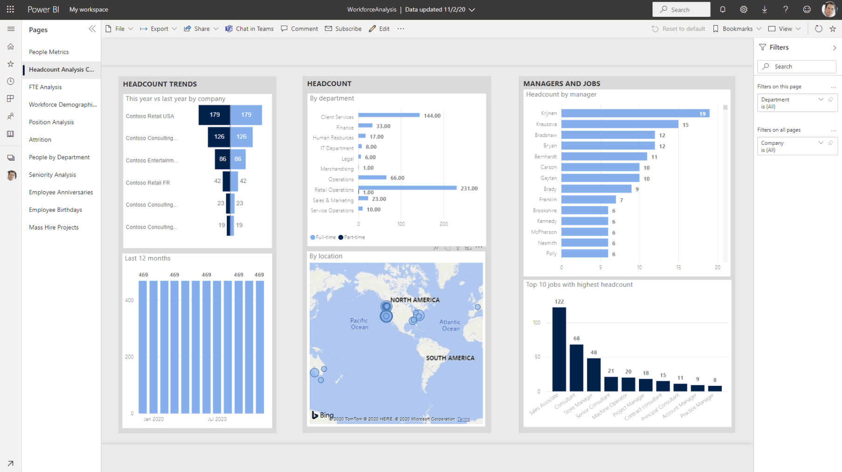Screen dimensions: 842x472
Task: Switch to the Attrition report page
Action: coord(40,139)
